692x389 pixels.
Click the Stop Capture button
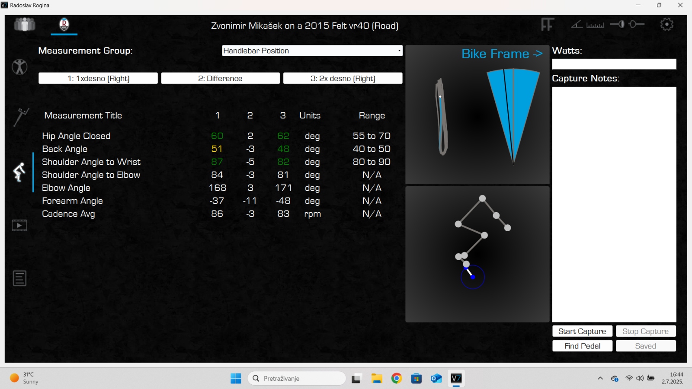coord(646,331)
